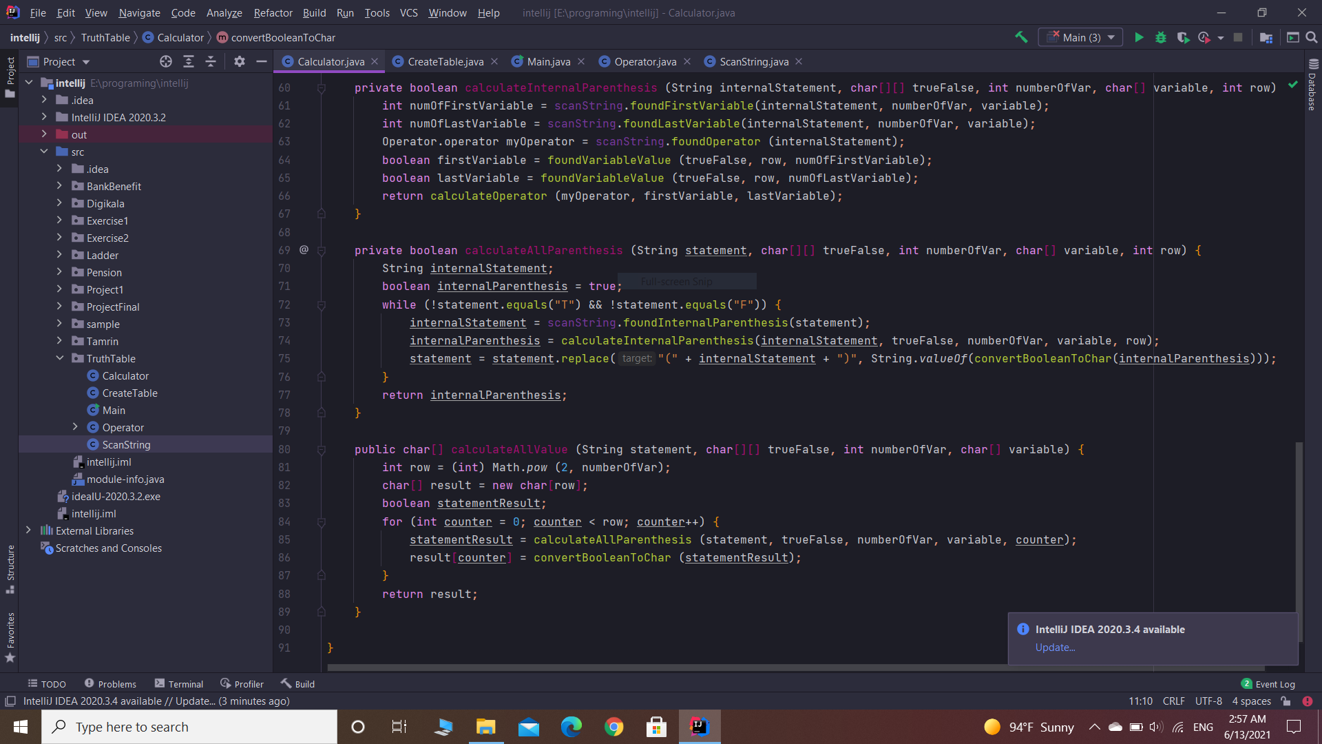
Task: Switch to ScanString.java tab
Action: pos(753,61)
